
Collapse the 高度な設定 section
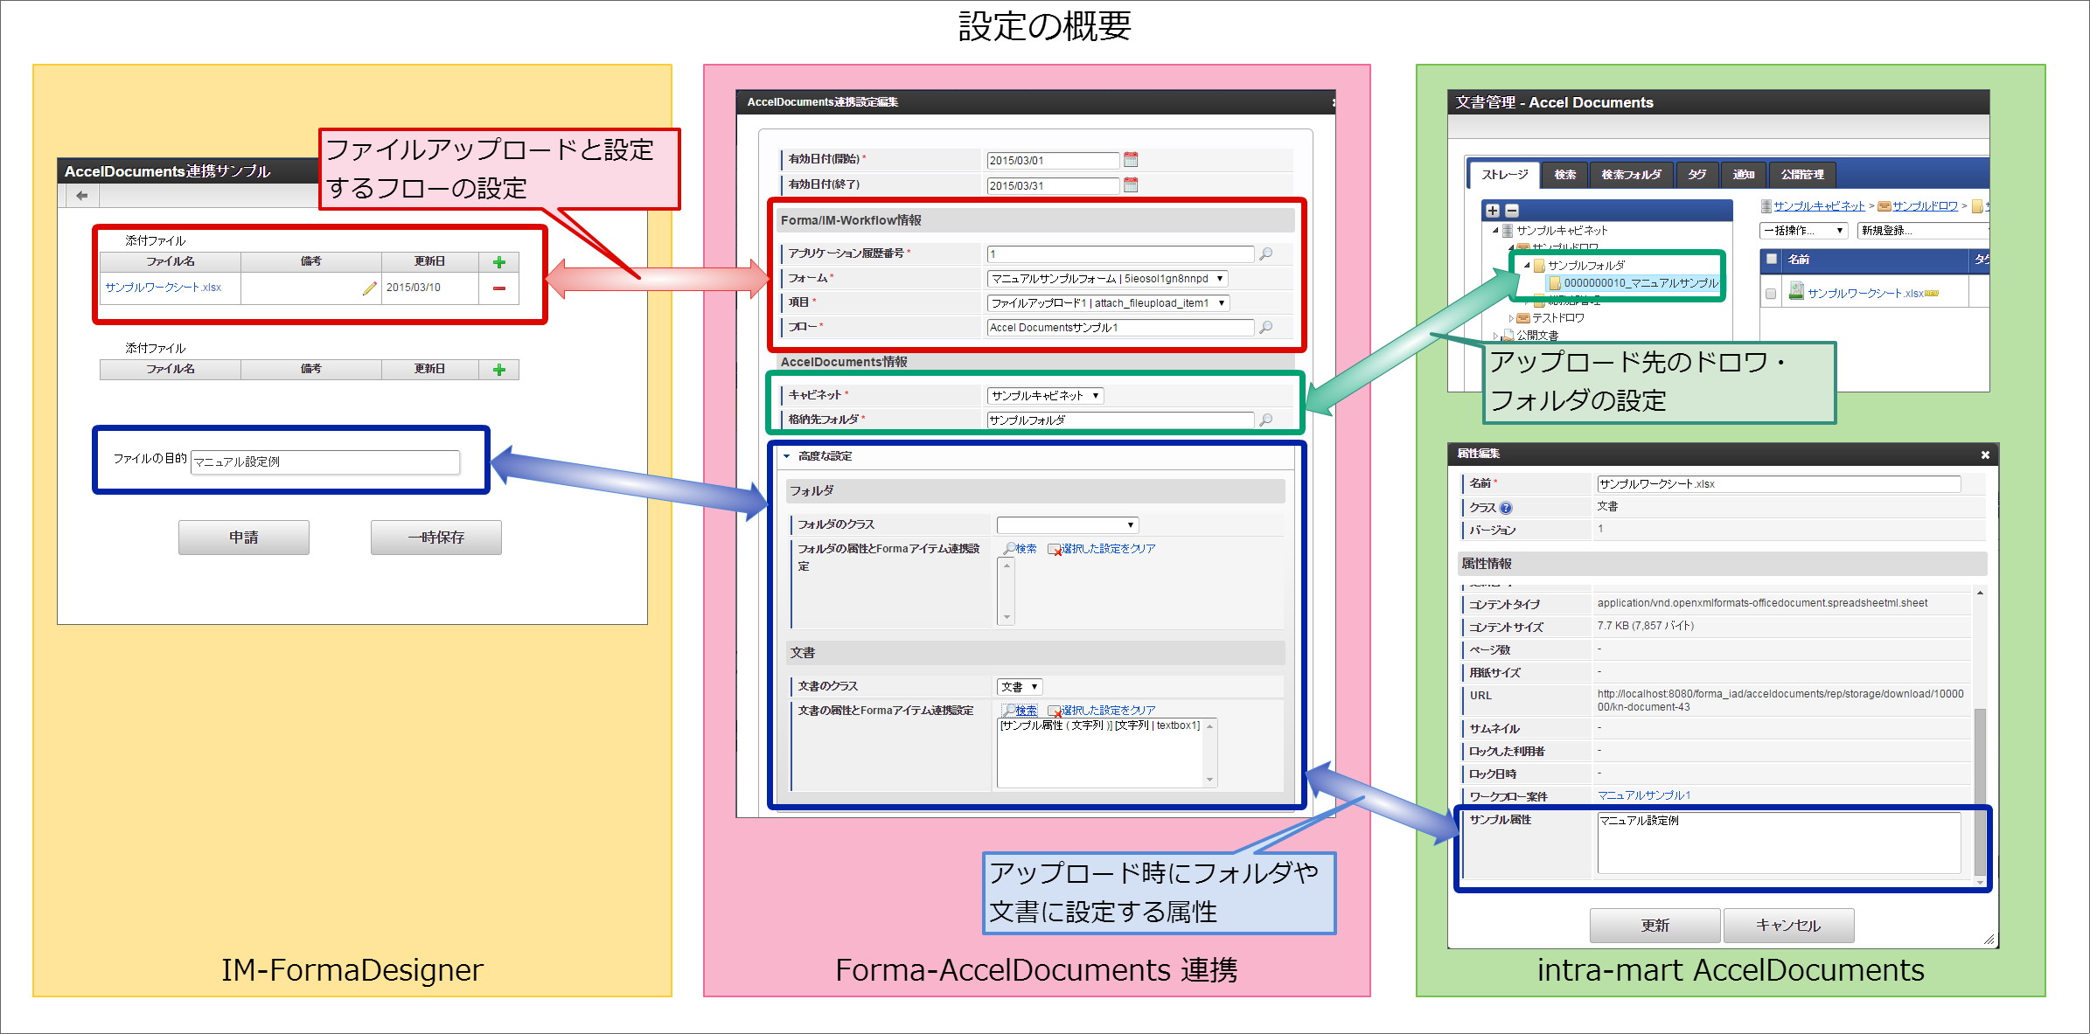tap(786, 456)
